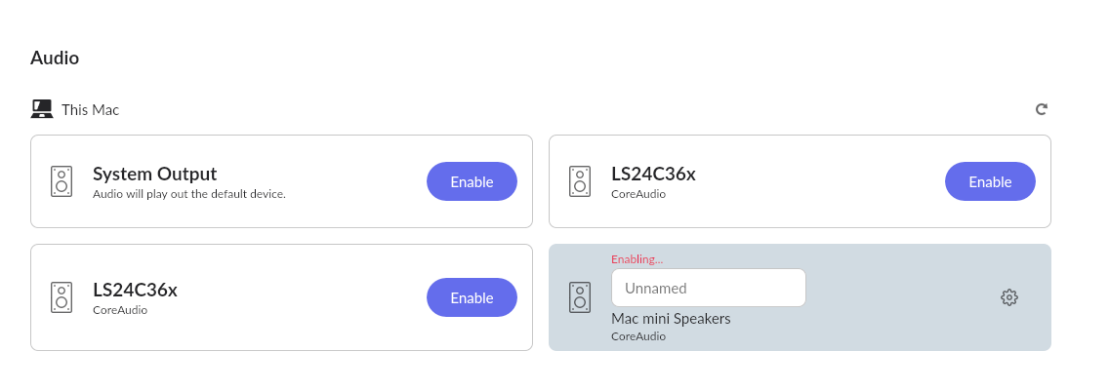Click the red Enabling... status text
The width and height of the screenshot is (1110, 391).
[637, 259]
